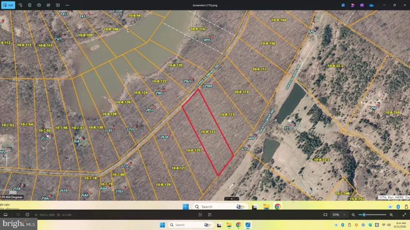Click the Bluetooth tray icon
410x230 pixels.
click(x=343, y=225)
